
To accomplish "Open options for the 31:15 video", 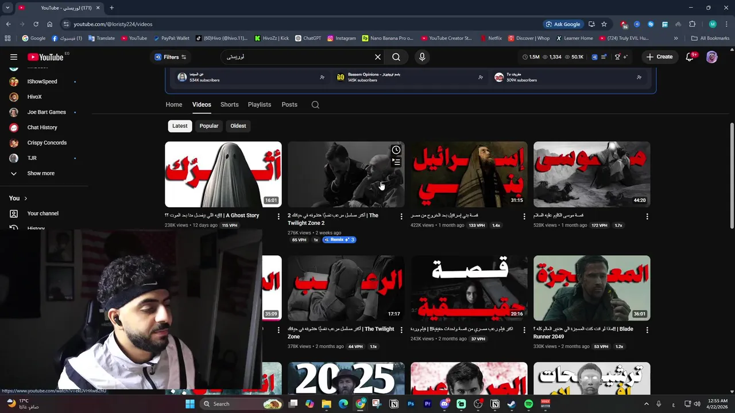I will [x=524, y=216].
